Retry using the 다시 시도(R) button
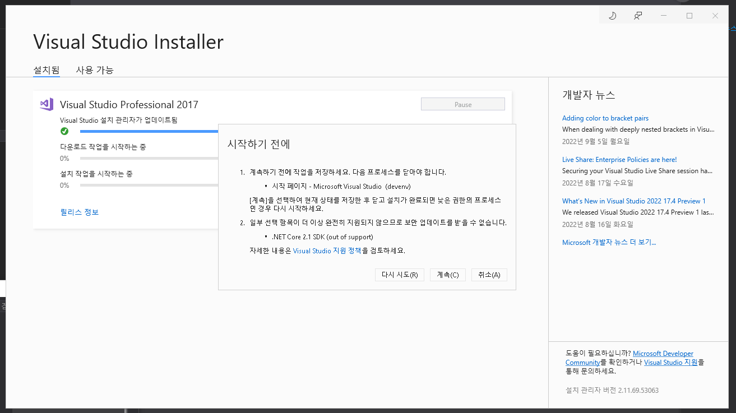The width and height of the screenshot is (736, 413). point(399,275)
